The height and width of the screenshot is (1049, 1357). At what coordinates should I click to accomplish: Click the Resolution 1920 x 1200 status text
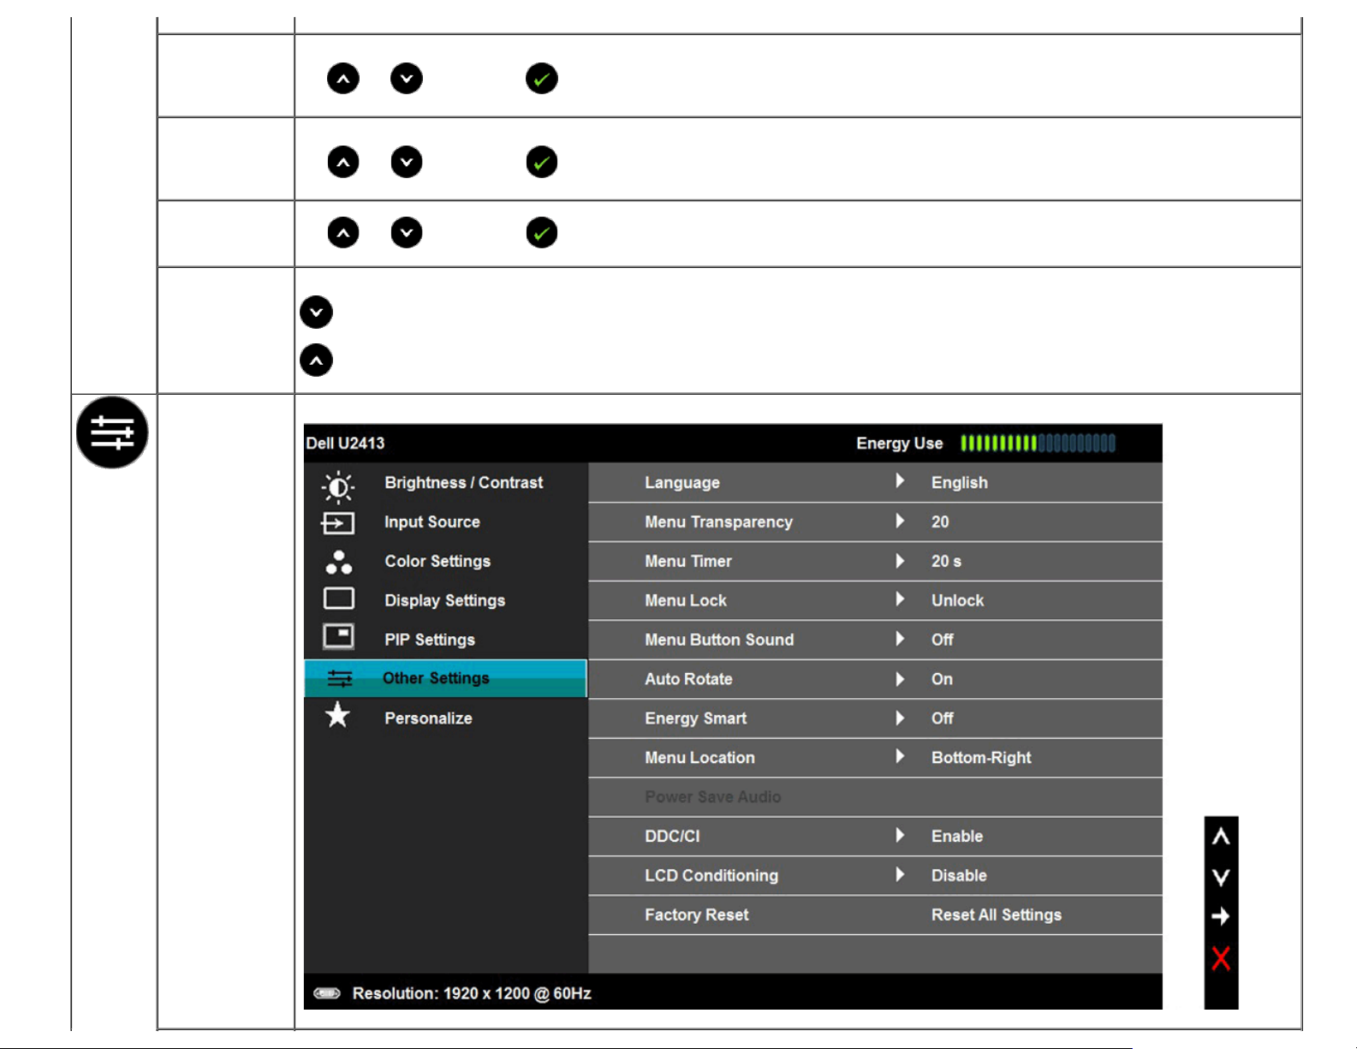pyautogui.click(x=472, y=993)
